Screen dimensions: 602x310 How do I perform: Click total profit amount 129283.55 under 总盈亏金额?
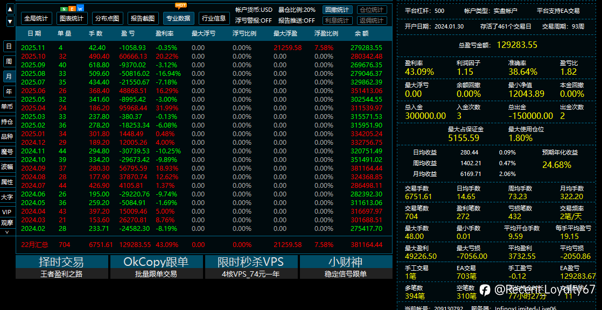(x=517, y=45)
